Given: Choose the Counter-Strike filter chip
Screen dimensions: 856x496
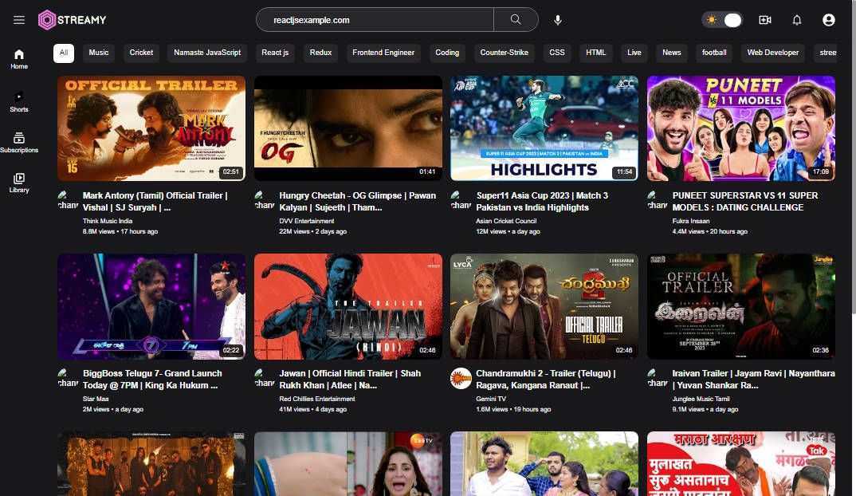Looking at the screenshot, I should [504, 53].
